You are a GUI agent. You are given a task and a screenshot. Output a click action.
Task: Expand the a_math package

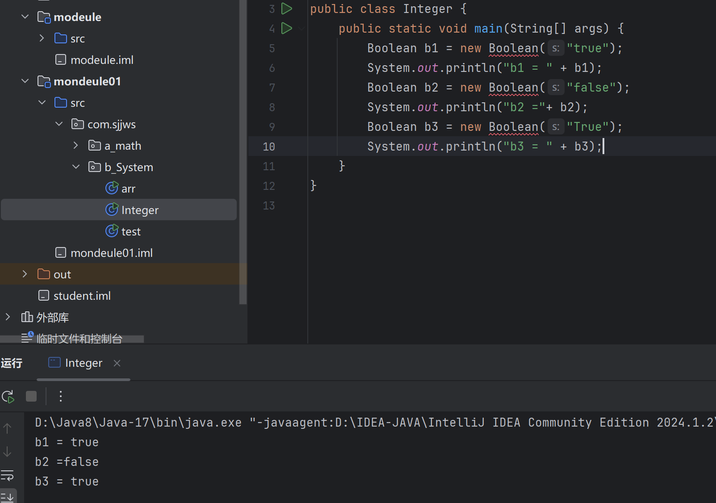point(75,146)
